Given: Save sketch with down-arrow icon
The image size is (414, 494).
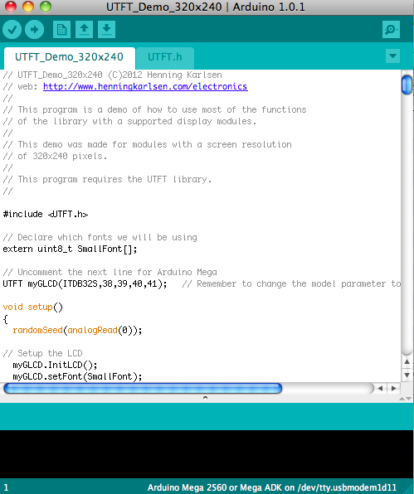Looking at the screenshot, I should (106, 30).
